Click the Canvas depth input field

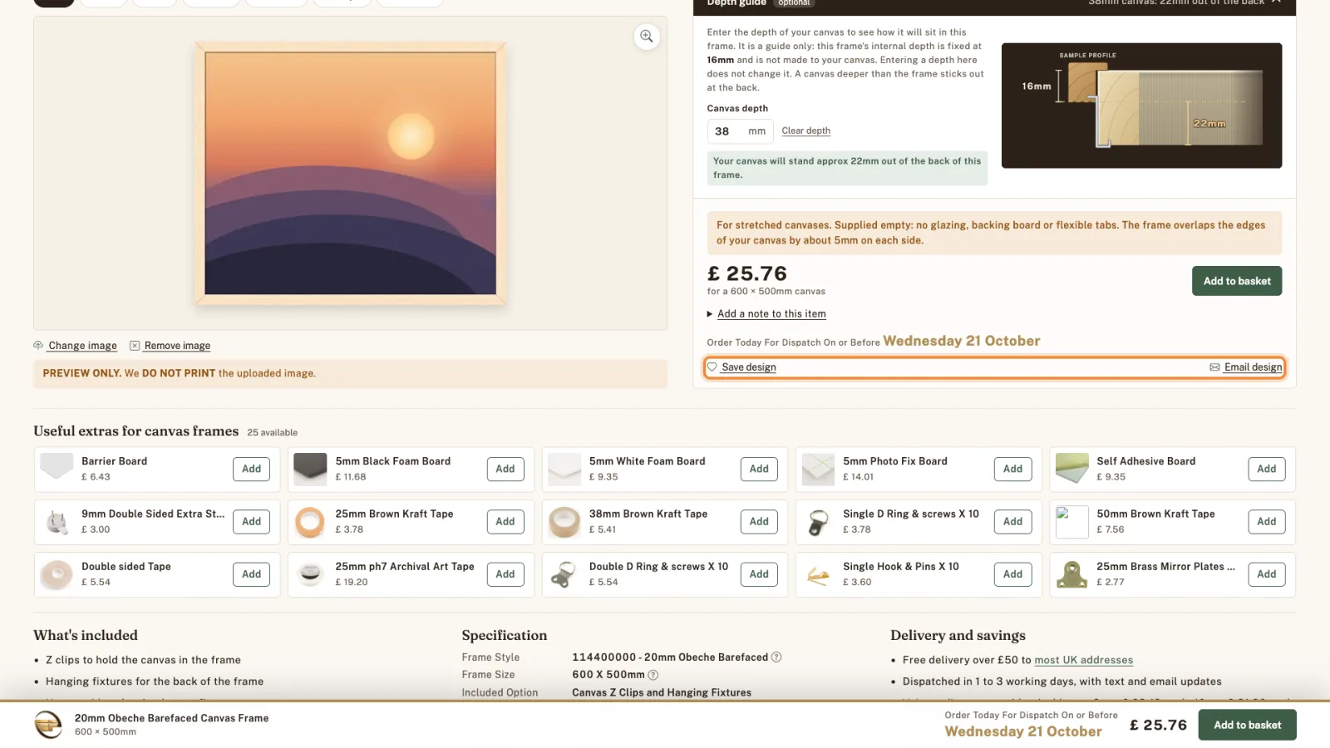click(x=740, y=131)
